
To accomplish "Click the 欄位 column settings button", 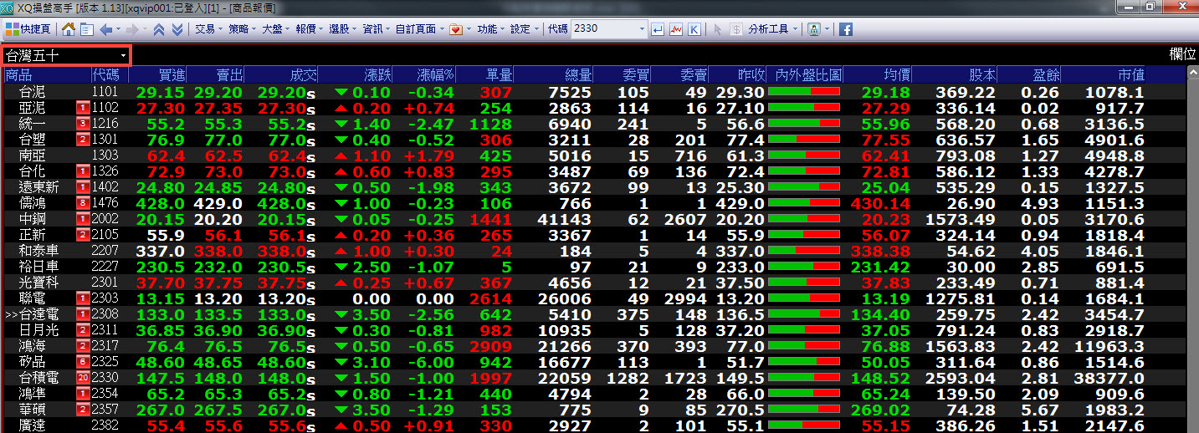I will tap(1182, 55).
